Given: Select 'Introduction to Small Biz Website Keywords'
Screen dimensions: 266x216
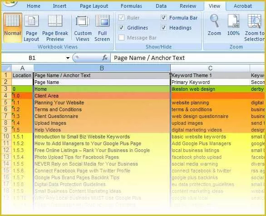Looking at the screenshot, I should 102,137.
